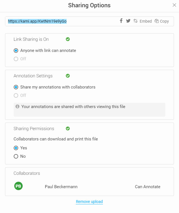This screenshot has height=213, width=179.
Task: Click the Remove upload link
Action: click(x=89, y=202)
